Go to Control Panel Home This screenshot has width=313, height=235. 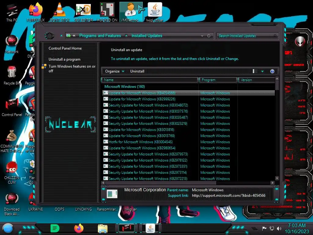65,48
